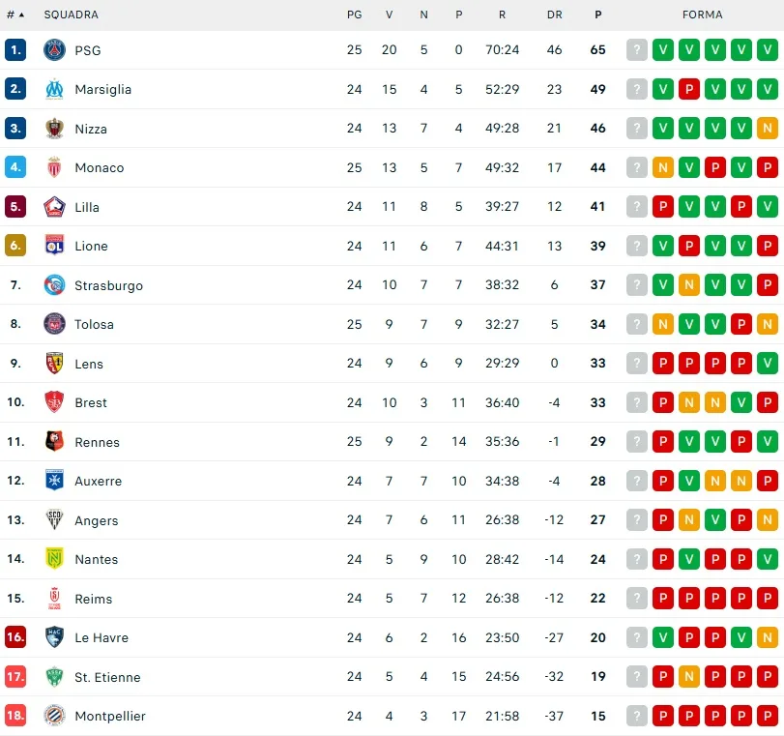Click the PSG club crest icon

pos(54,50)
